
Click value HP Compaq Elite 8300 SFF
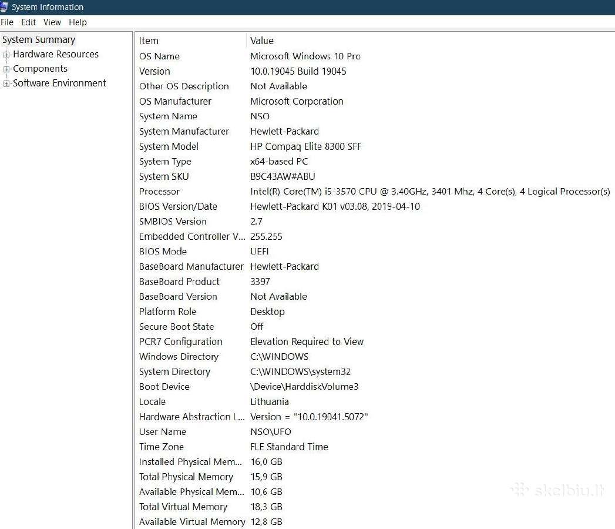click(x=305, y=146)
